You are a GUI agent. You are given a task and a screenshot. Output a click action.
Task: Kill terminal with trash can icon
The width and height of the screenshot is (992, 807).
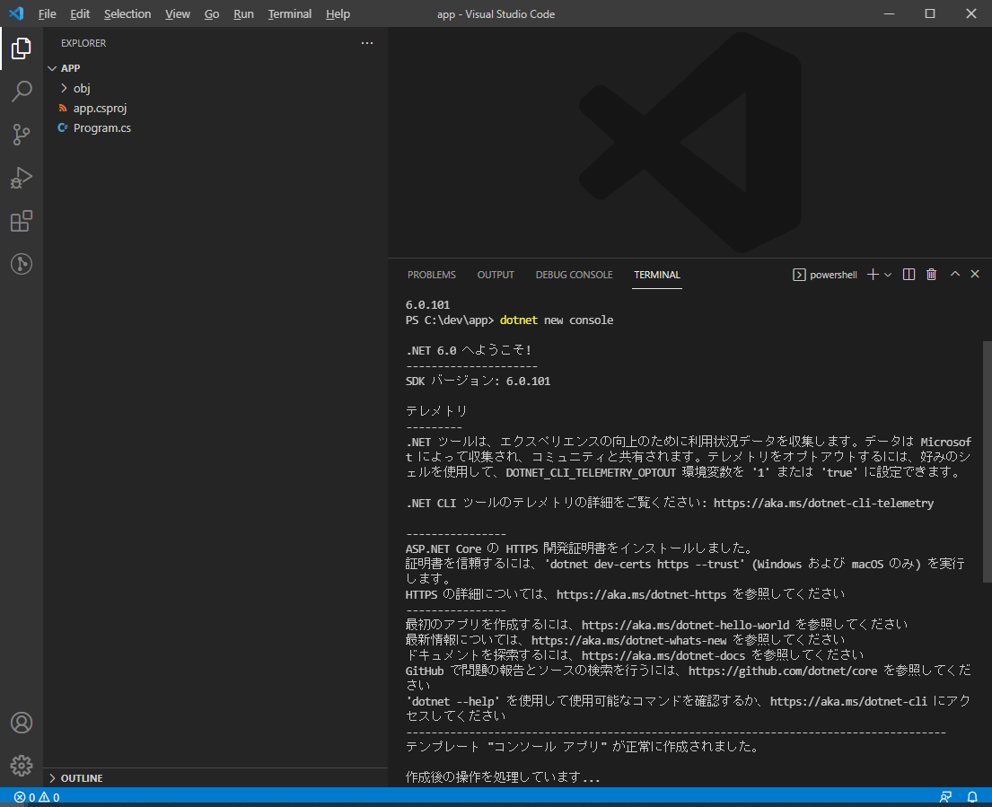(931, 275)
